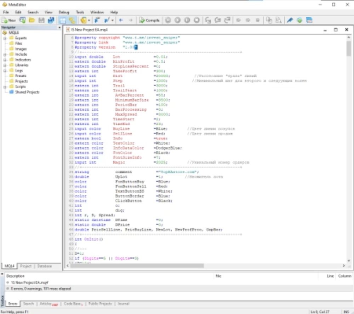Viewport: 354px width, 314px height.
Task: Open the Tools menu
Action: (x=80, y=12)
